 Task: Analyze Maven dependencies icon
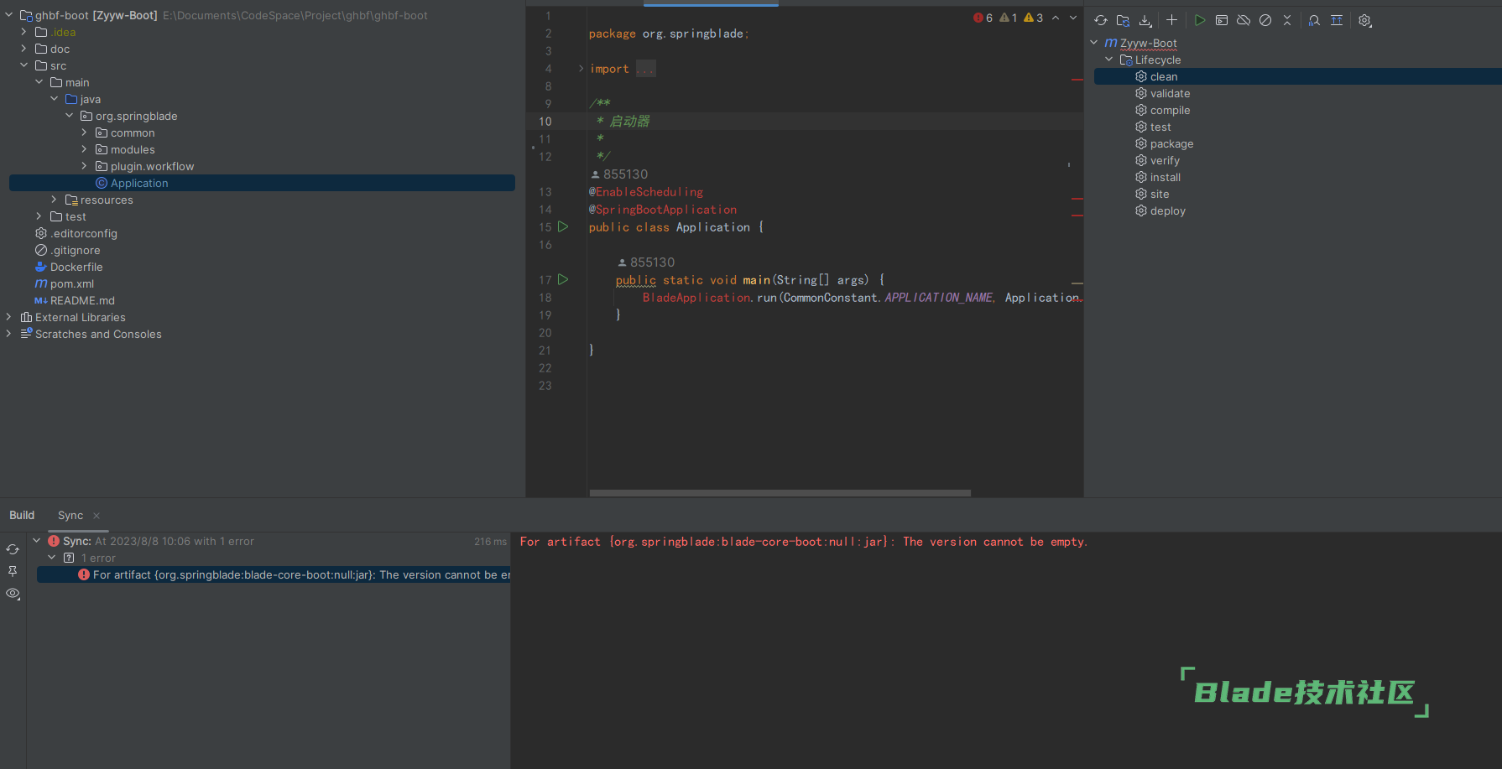(1314, 20)
